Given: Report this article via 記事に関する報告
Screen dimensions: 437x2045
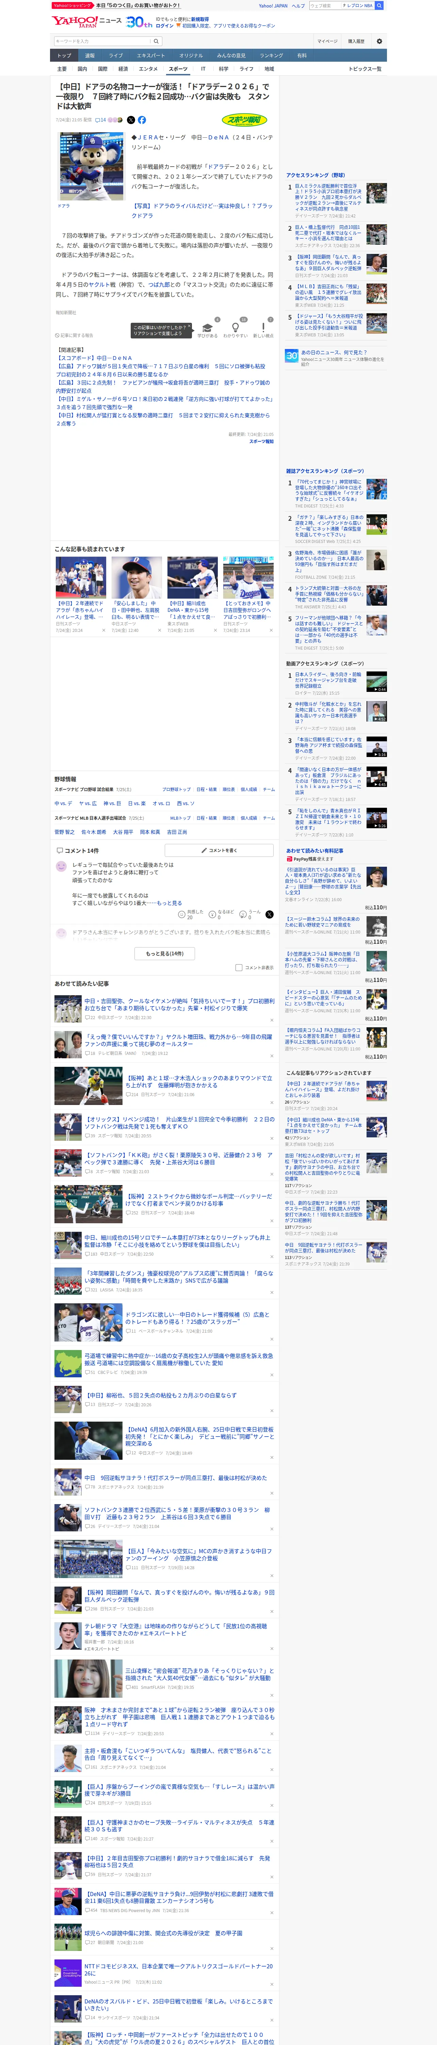Looking at the screenshot, I should pyautogui.click(x=74, y=335).
